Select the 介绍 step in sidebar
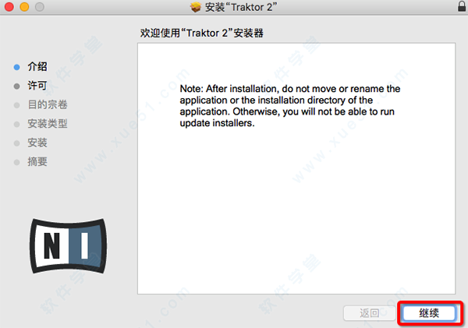This screenshot has height=328, width=468. [37, 66]
